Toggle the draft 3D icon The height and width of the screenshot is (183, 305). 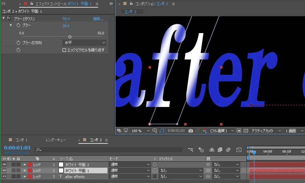click(201, 150)
